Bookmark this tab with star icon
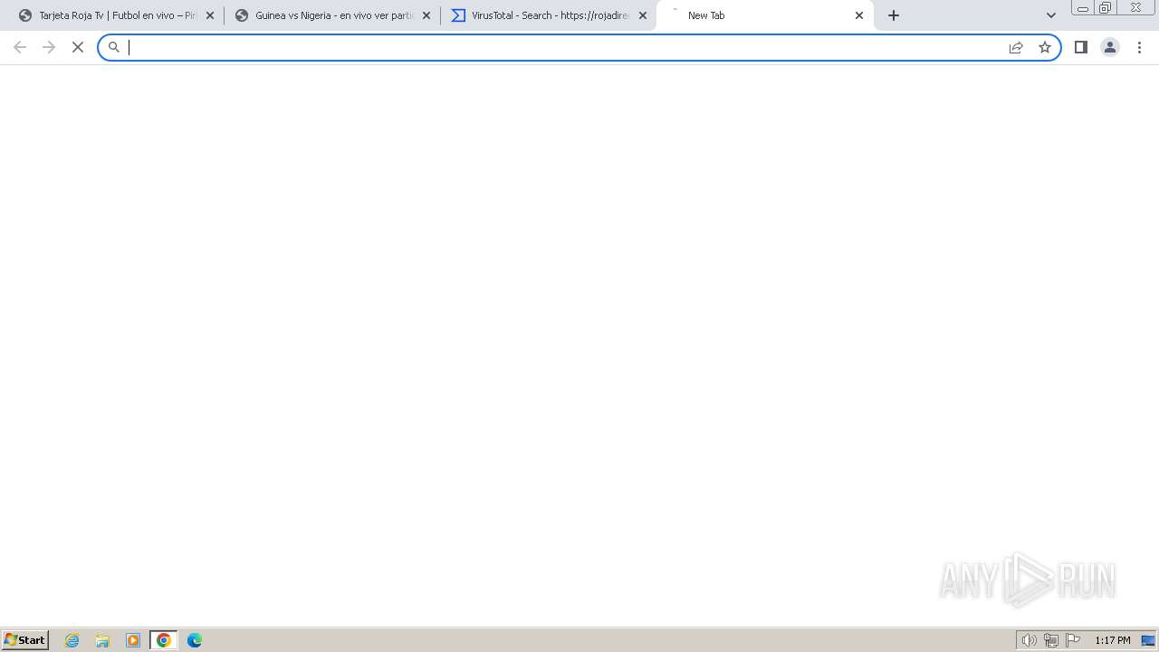 (x=1045, y=47)
